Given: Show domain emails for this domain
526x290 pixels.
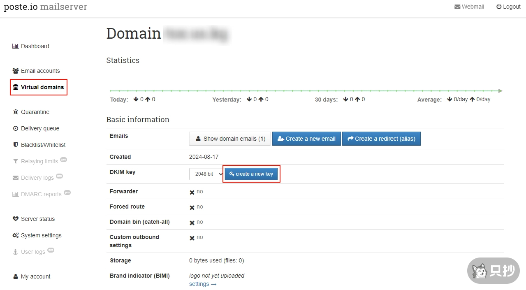Looking at the screenshot, I should coord(229,139).
